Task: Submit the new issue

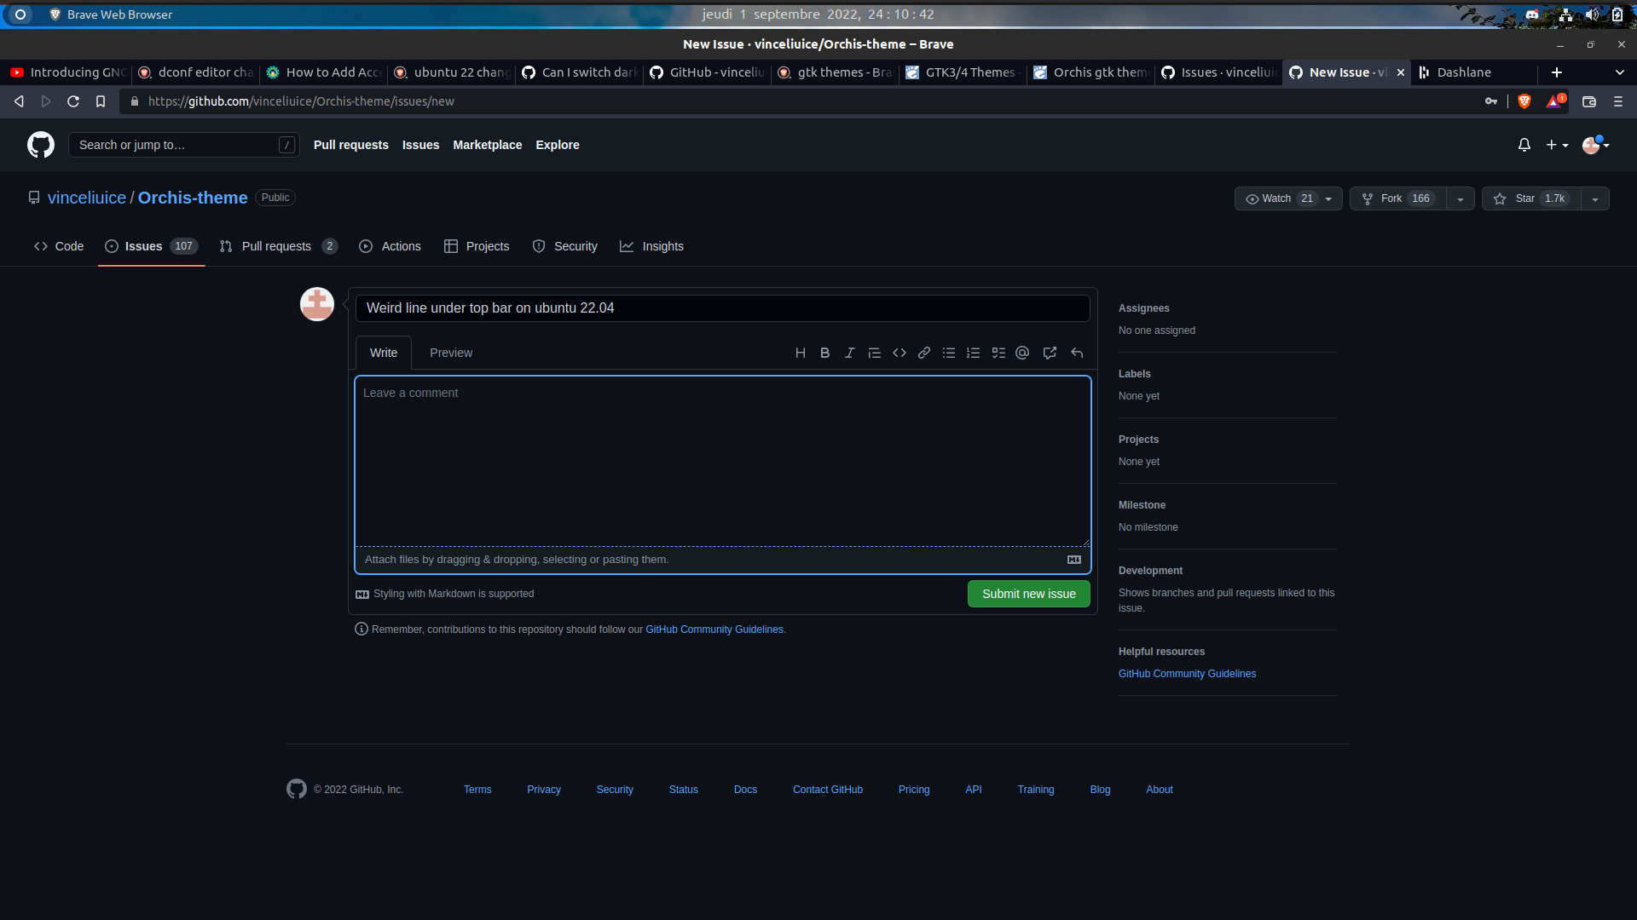Action: (x=1028, y=593)
